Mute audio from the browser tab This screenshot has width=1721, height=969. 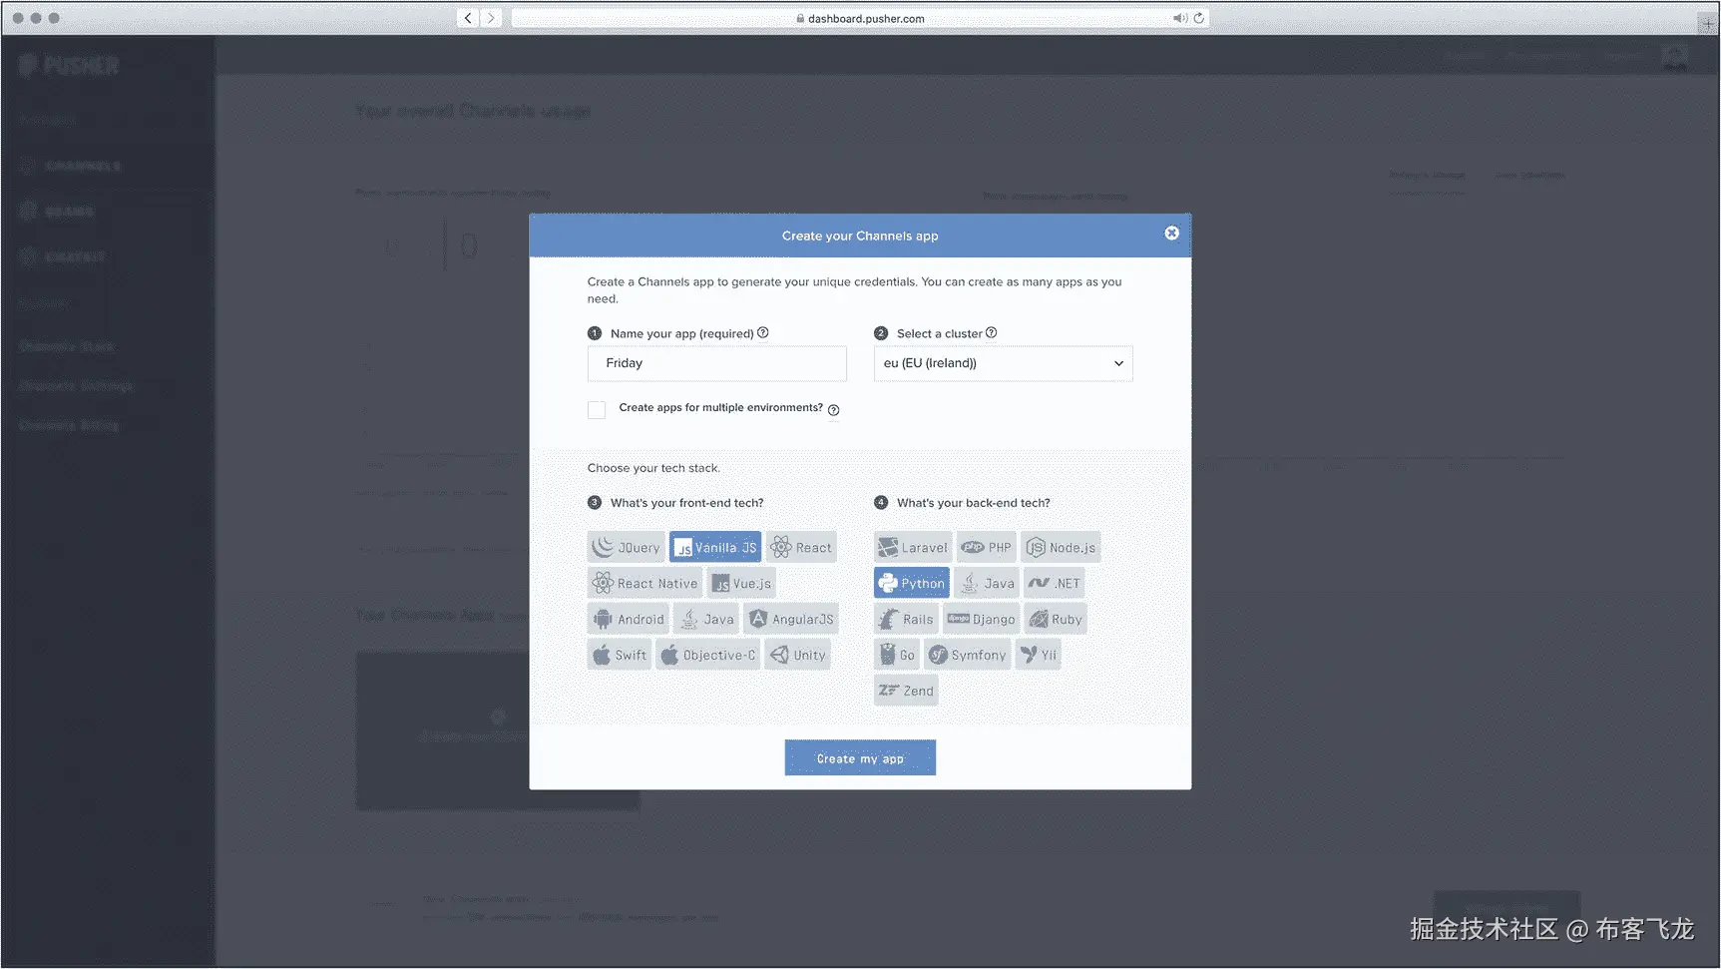[1180, 18]
